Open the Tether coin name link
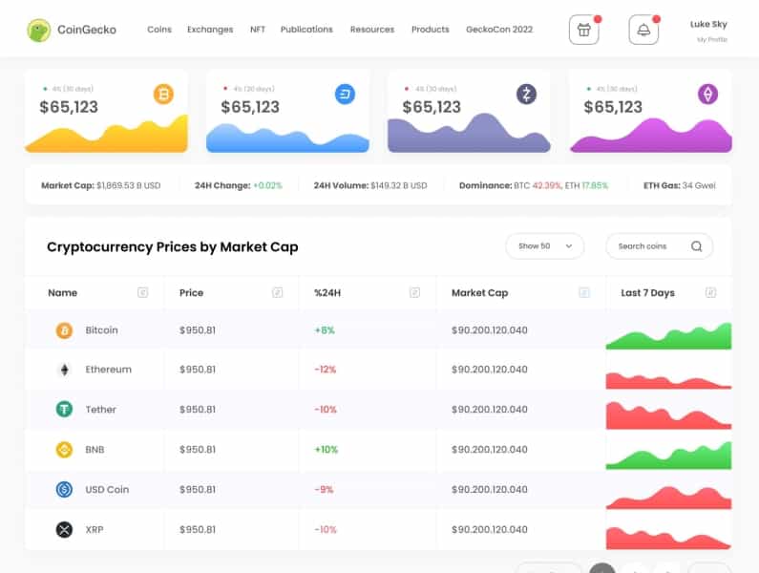759x573 pixels. click(100, 410)
